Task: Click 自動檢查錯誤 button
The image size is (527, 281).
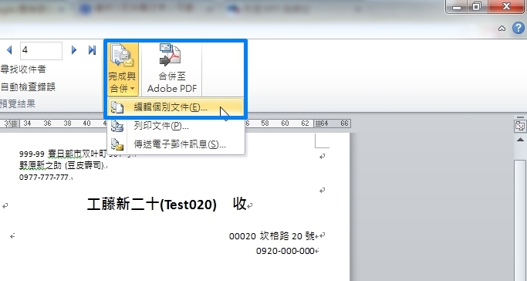Action: (28, 87)
